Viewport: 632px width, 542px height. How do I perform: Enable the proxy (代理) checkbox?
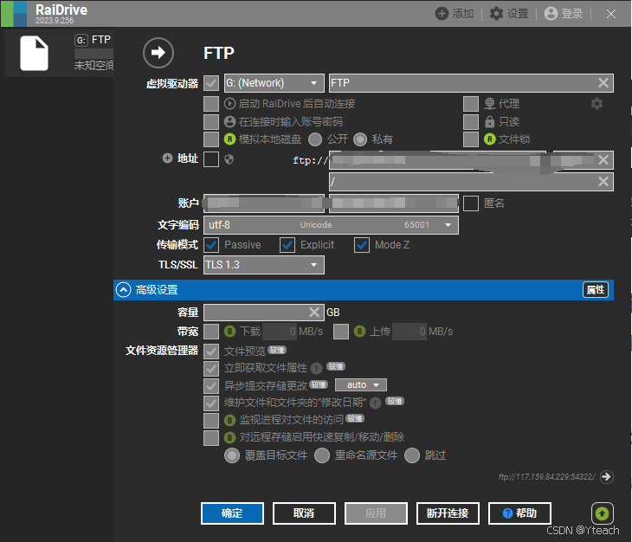(471, 104)
